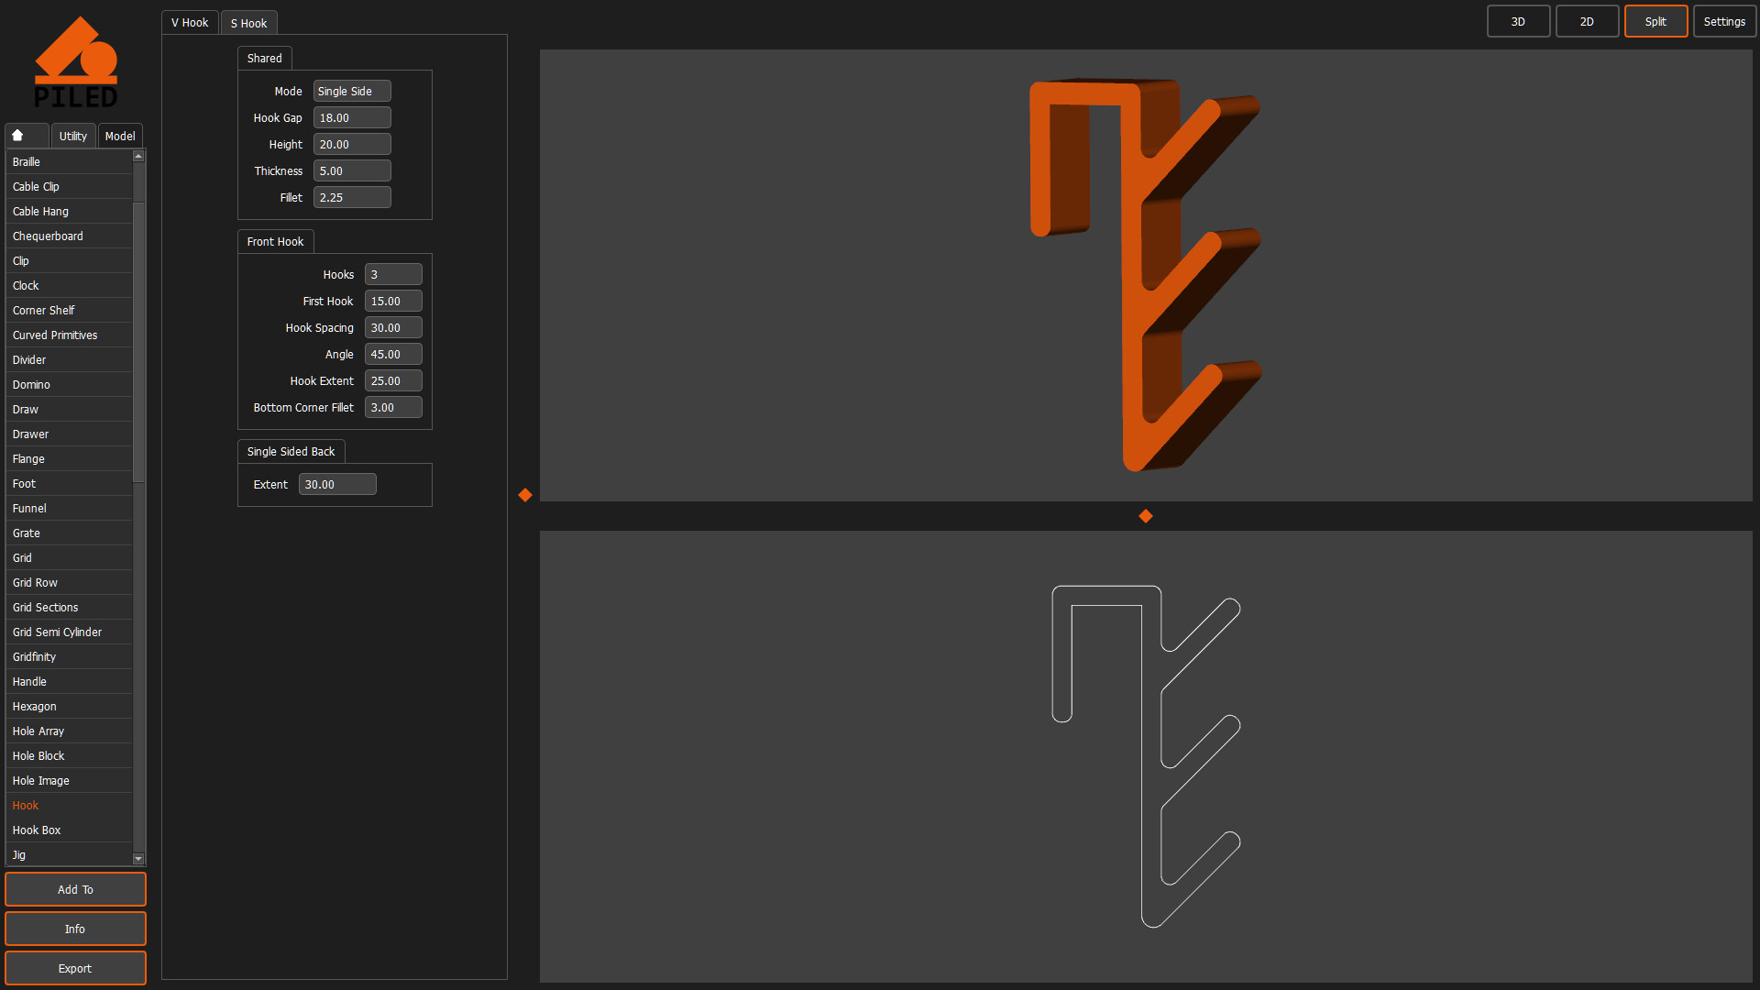This screenshot has width=1760, height=990.
Task: Click the Info button
Action: (x=75, y=929)
